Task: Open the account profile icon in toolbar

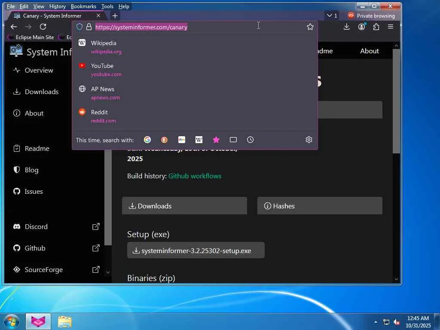Action: click(x=362, y=27)
